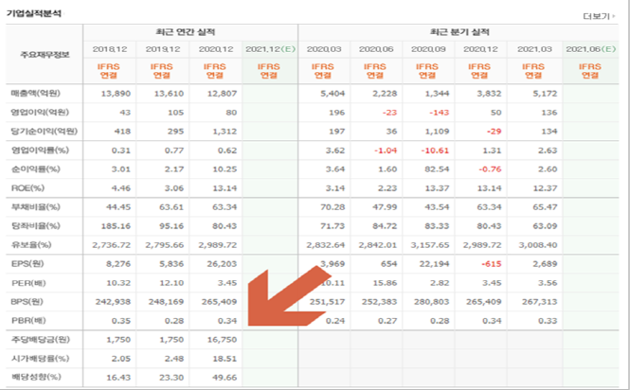
Task: Click the 순이익률(%) row label
Action: (x=35, y=169)
